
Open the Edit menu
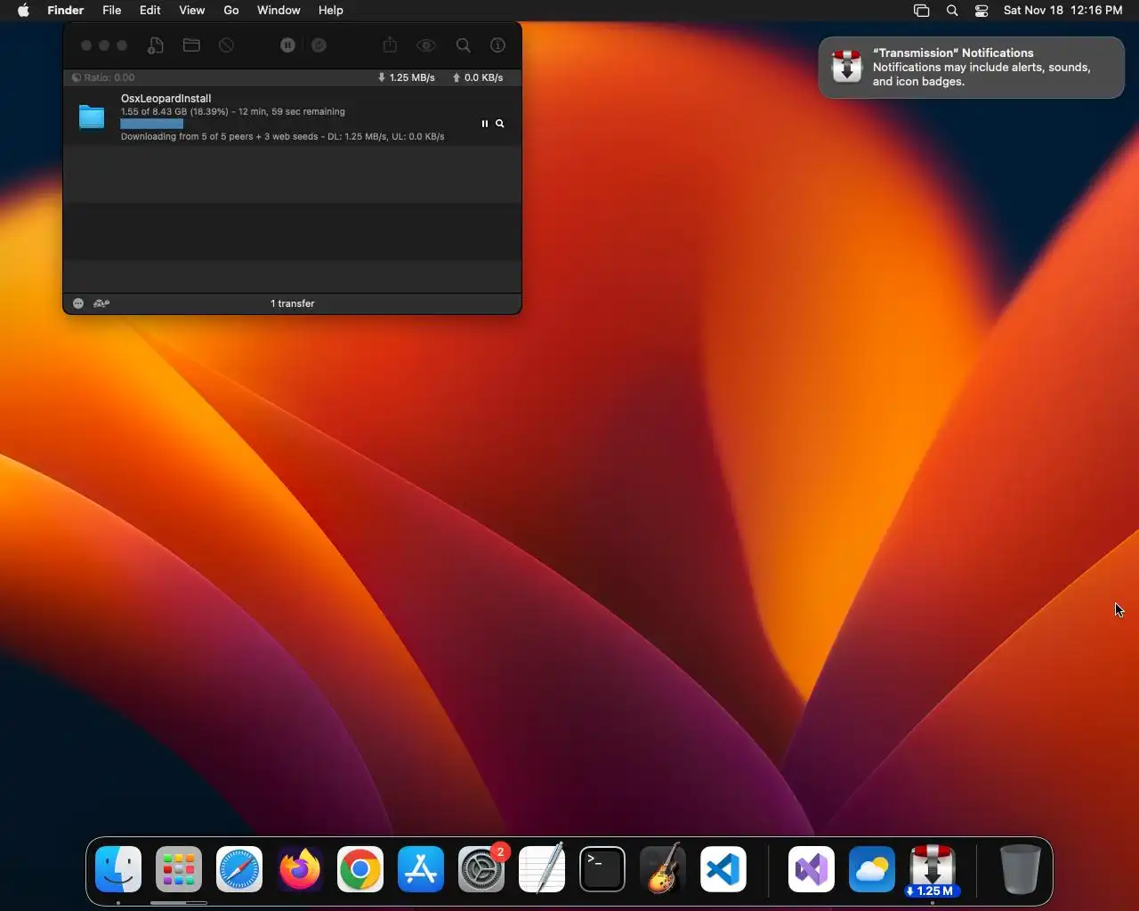coord(150,11)
